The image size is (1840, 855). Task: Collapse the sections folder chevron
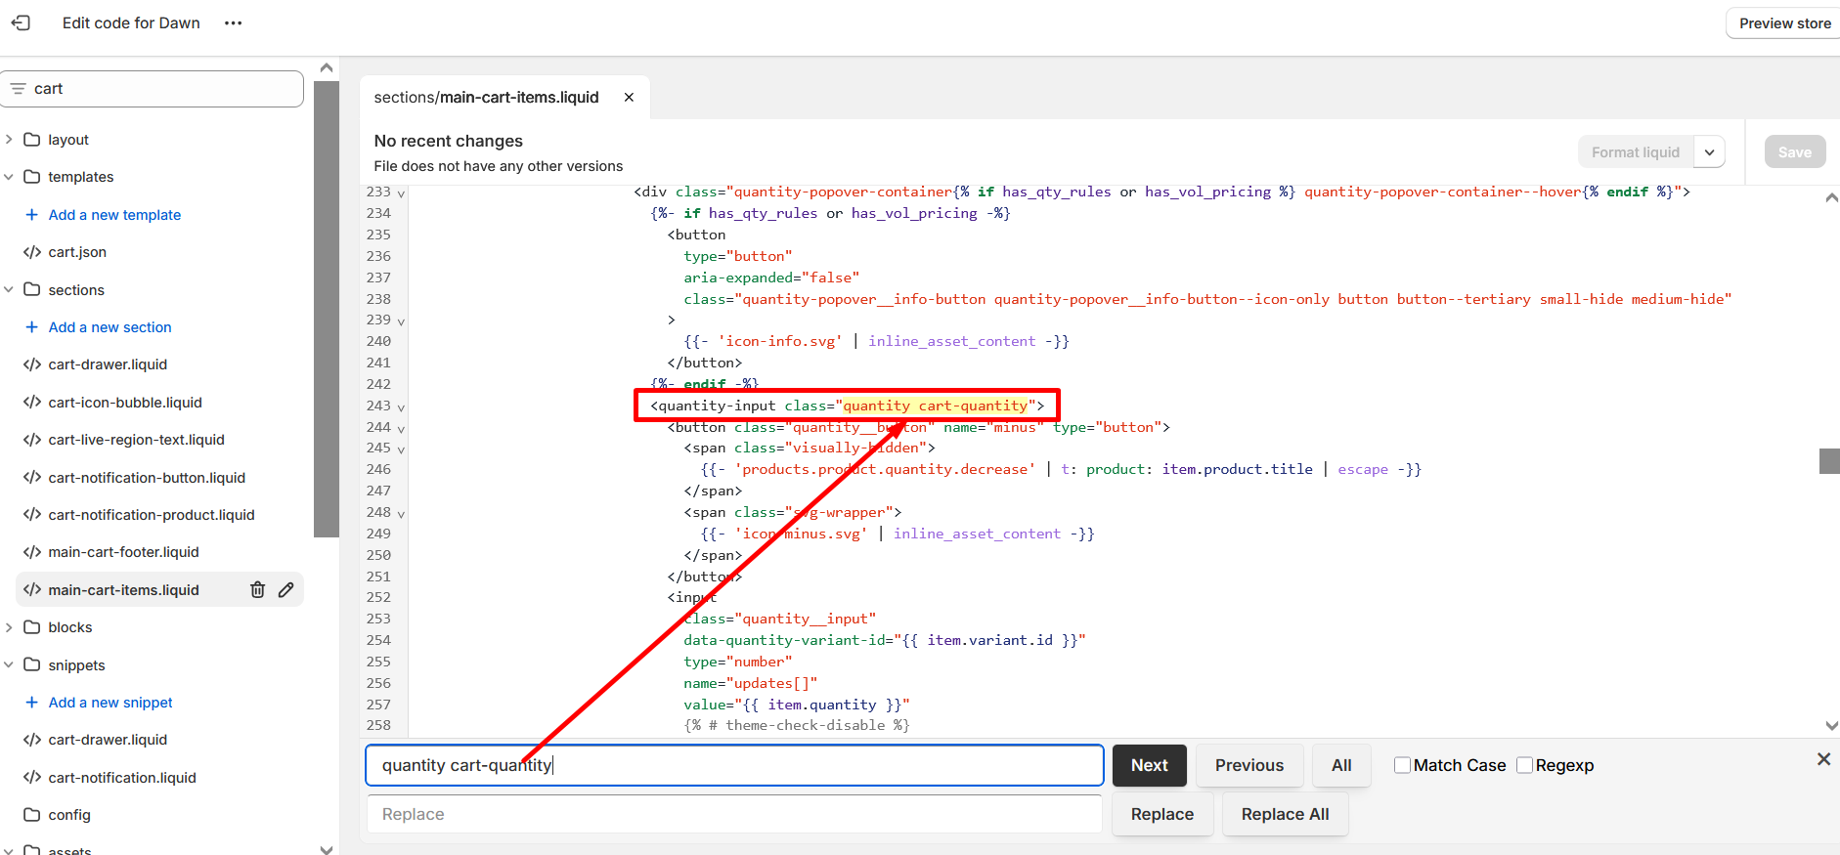tap(9, 289)
